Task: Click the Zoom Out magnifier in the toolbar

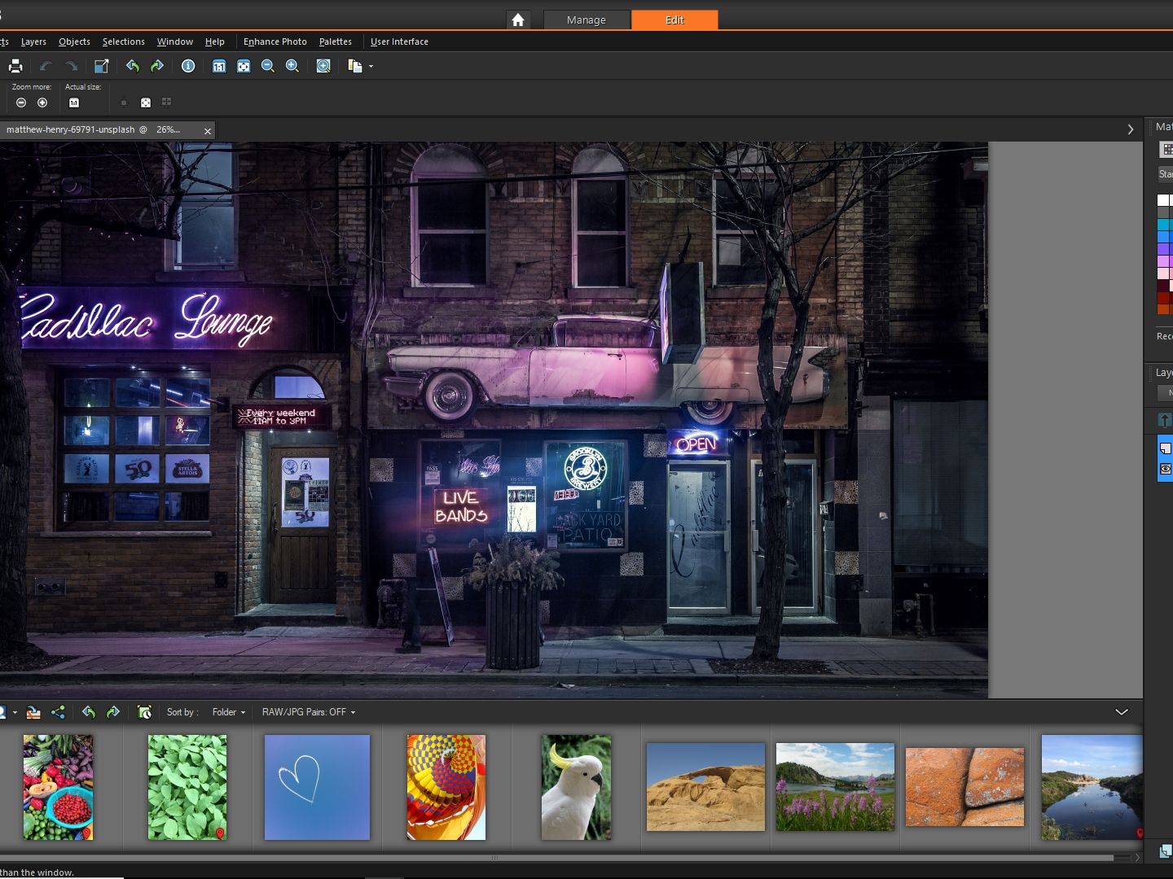Action: pyautogui.click(x=268, y=66)
